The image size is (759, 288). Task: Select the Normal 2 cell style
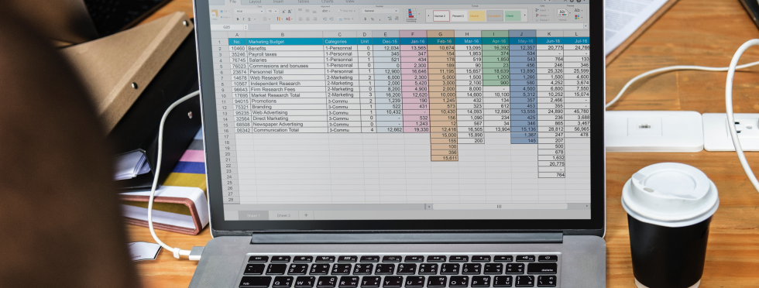tap(441, 16)
